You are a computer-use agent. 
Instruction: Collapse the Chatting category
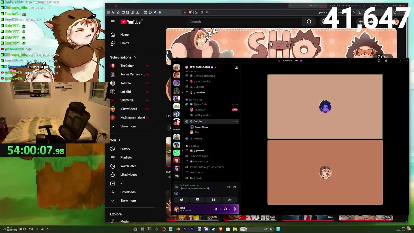point(194,146)
